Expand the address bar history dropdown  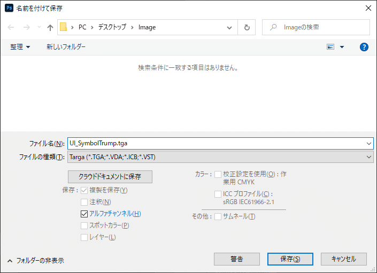click(x=229, y=27)
